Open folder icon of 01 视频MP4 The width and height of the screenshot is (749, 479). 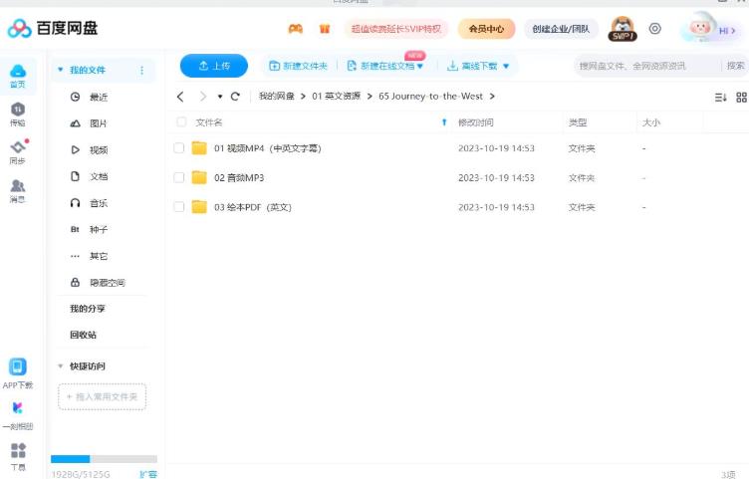point(199,148)
